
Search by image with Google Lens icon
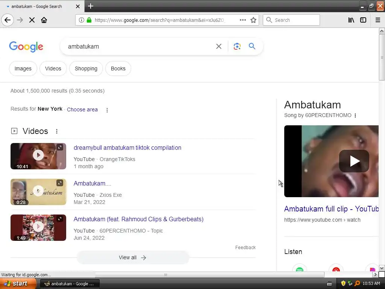coord(237,46)
